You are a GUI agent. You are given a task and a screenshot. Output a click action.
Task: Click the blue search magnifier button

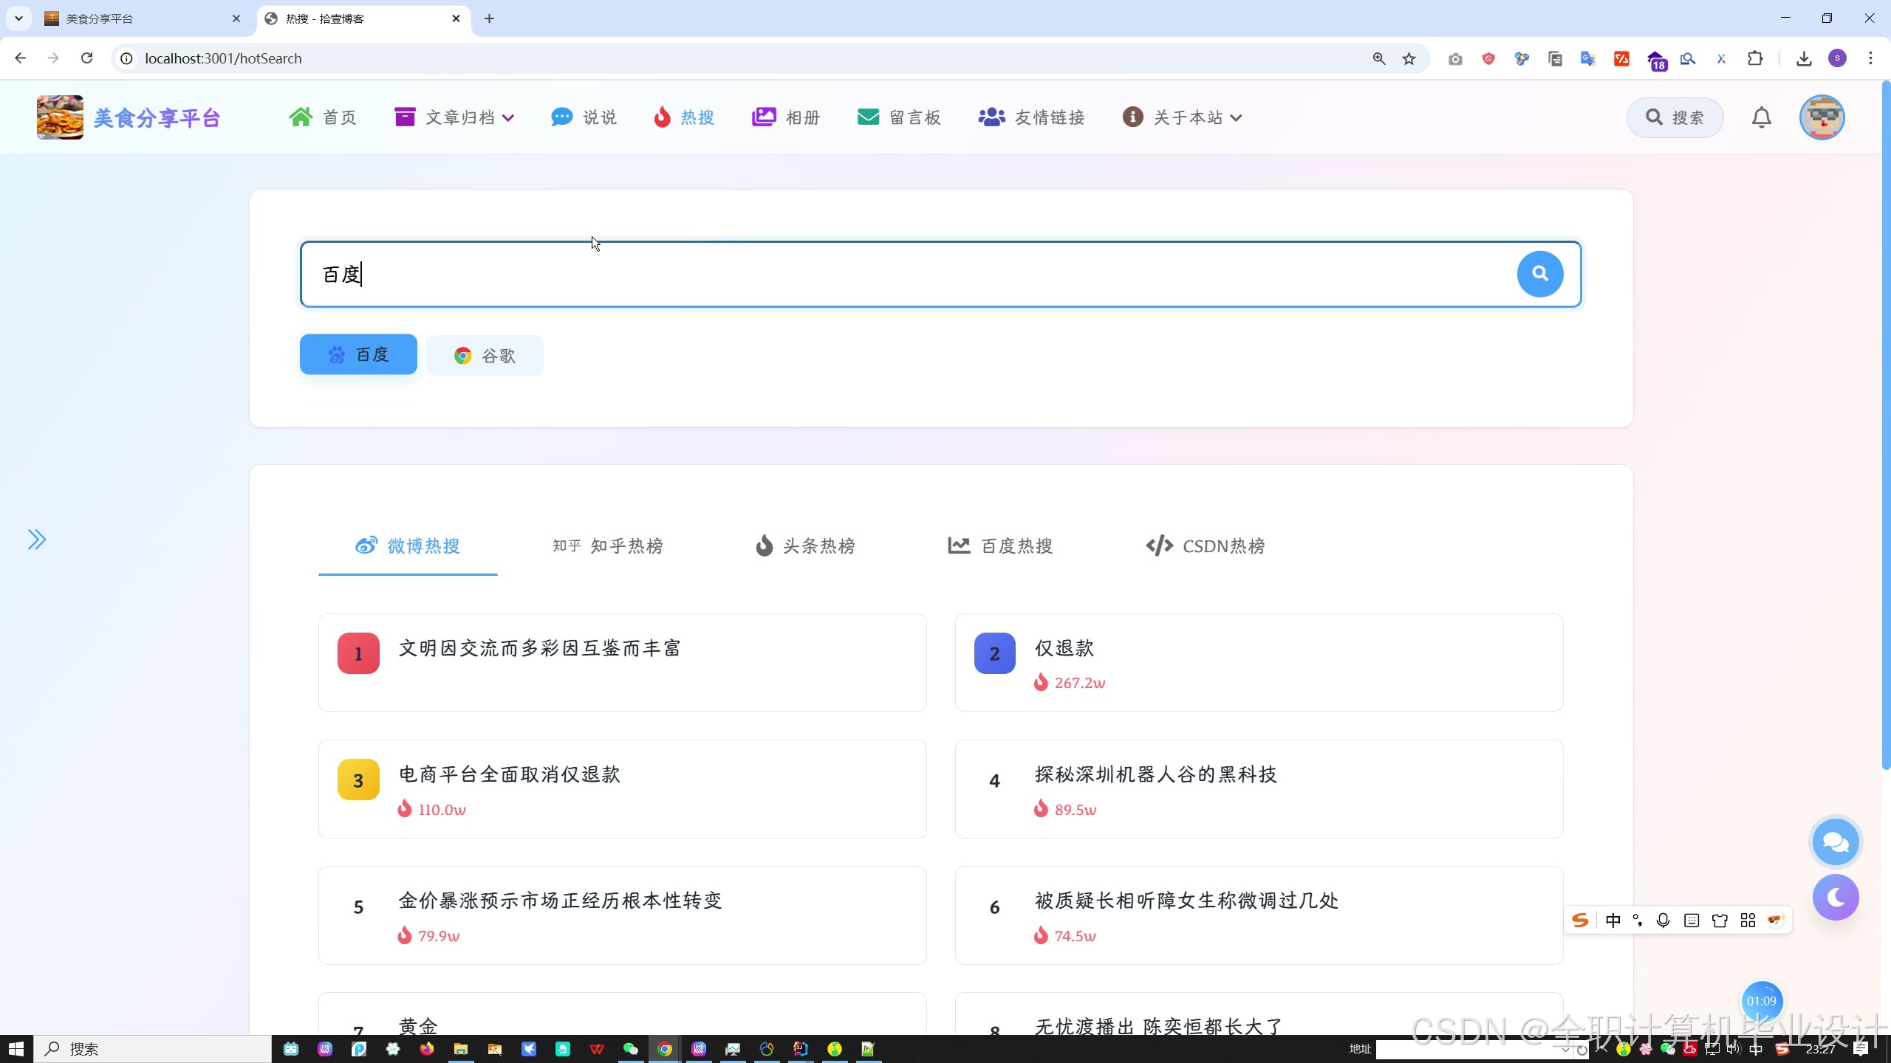1539,274
